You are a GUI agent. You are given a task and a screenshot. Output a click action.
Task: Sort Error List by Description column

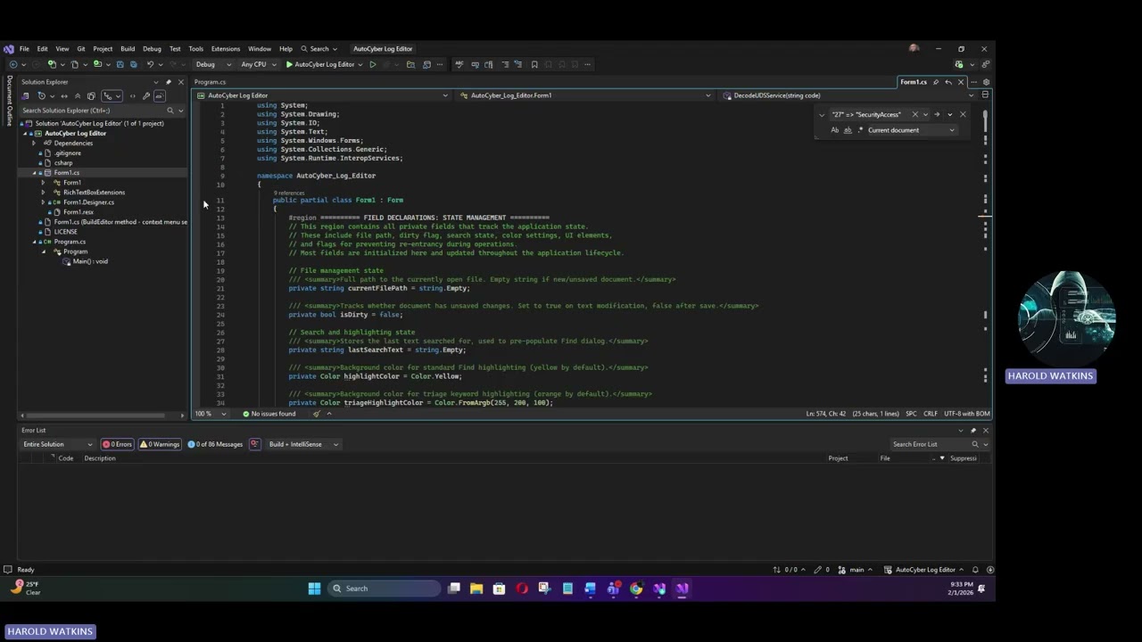tap(100, 458)
